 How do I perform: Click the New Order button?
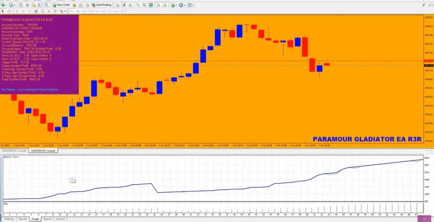(x=62, y=5)
